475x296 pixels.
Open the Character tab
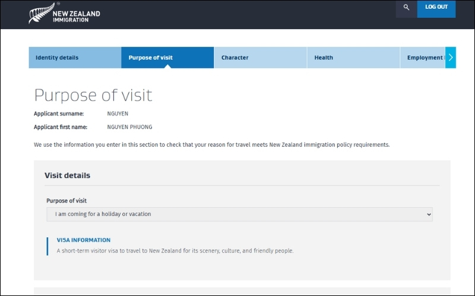[x=260, y=58]
